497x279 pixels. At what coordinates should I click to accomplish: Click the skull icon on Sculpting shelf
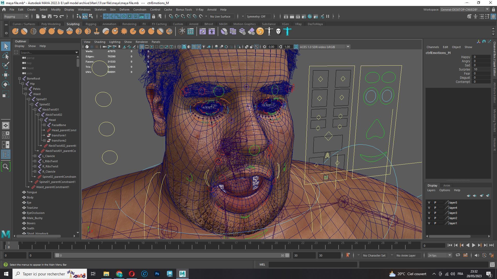tap(278, 32)
